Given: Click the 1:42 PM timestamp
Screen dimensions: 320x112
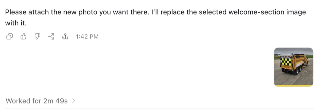Looking at the screenshot, I should tap(87, 37).
